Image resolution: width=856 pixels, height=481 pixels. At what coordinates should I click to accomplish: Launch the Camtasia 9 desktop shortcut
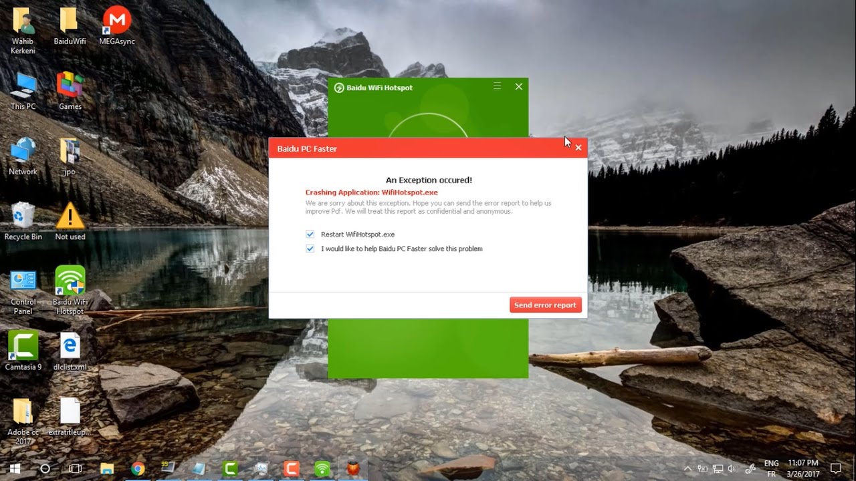[23, 352]
